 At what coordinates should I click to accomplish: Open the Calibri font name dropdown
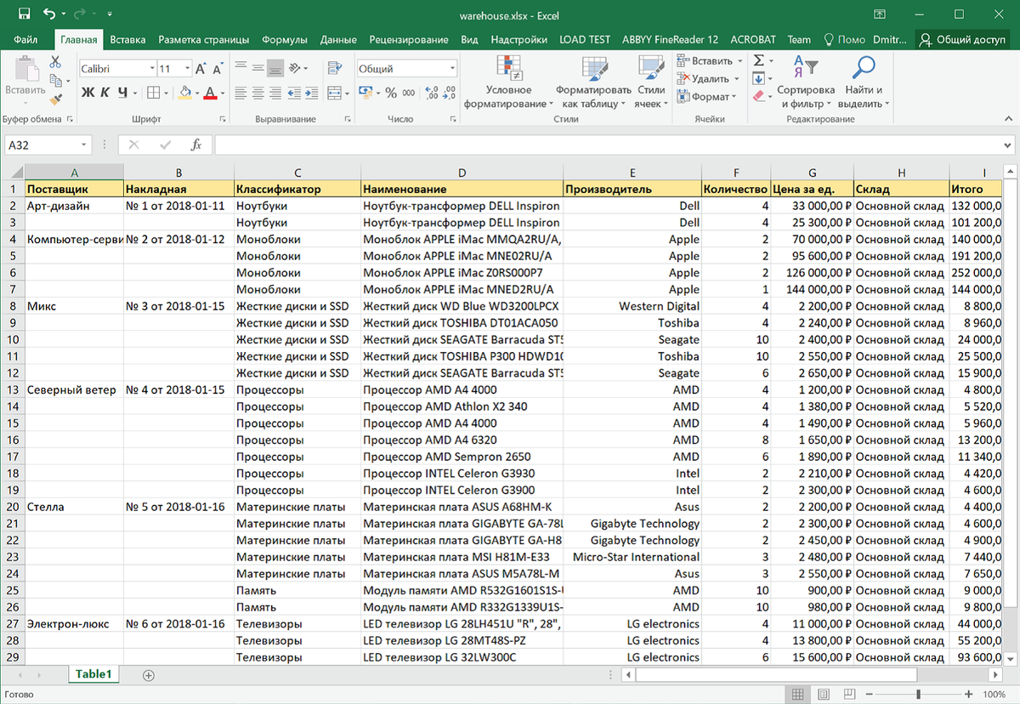[x=152, y=69]
